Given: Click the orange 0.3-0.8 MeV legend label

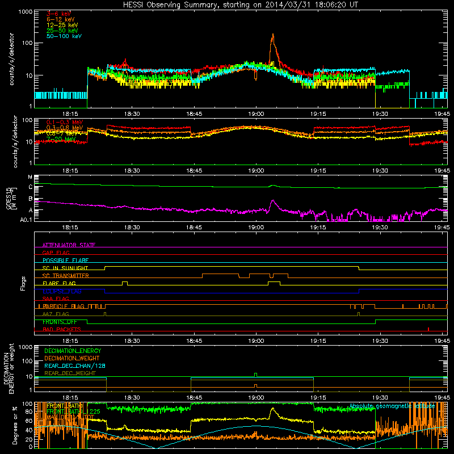Looking at the screenshot, I should point(65,128).
